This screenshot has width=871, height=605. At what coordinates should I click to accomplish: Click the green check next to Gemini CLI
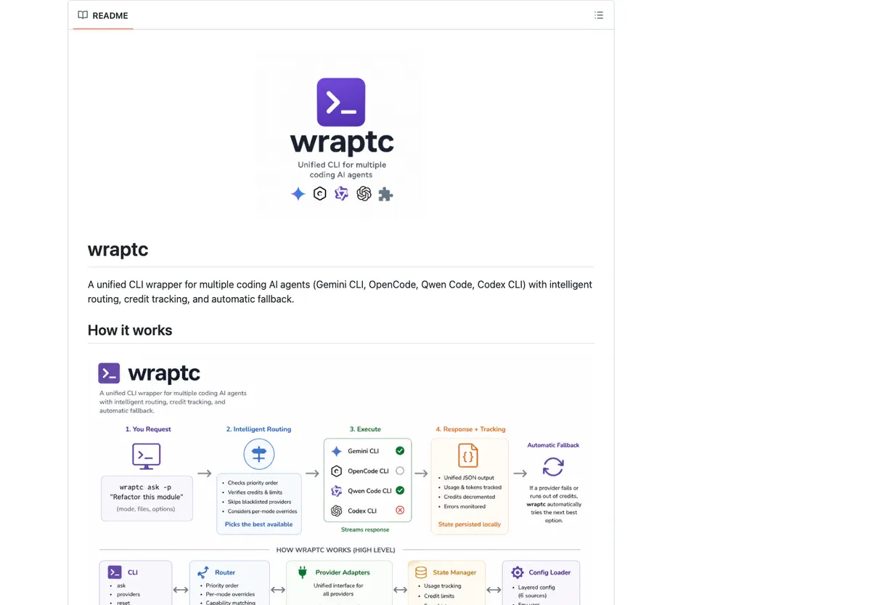click(400, 451)
